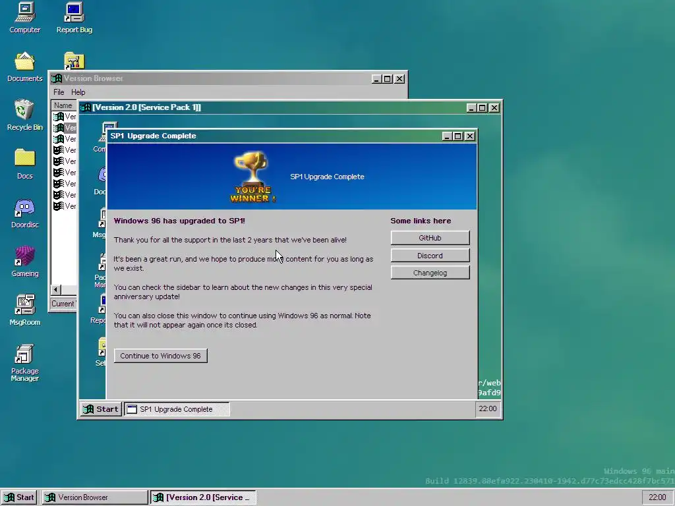
Task: Open the Package Manager desktop icon
Action: tap(24, 362)
